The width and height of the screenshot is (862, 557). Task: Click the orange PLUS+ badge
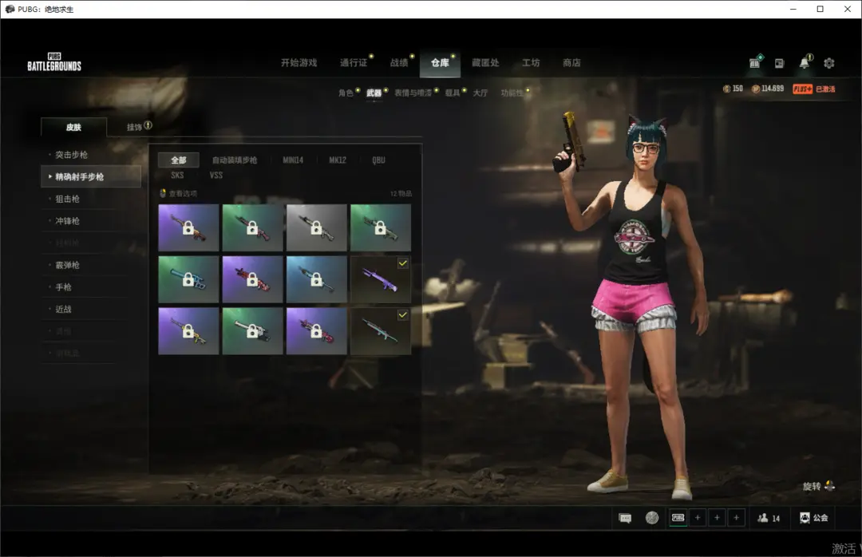click(803, 89)
